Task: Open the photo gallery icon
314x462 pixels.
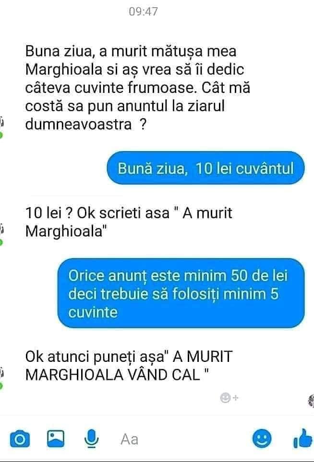Action: click(56, 438)
